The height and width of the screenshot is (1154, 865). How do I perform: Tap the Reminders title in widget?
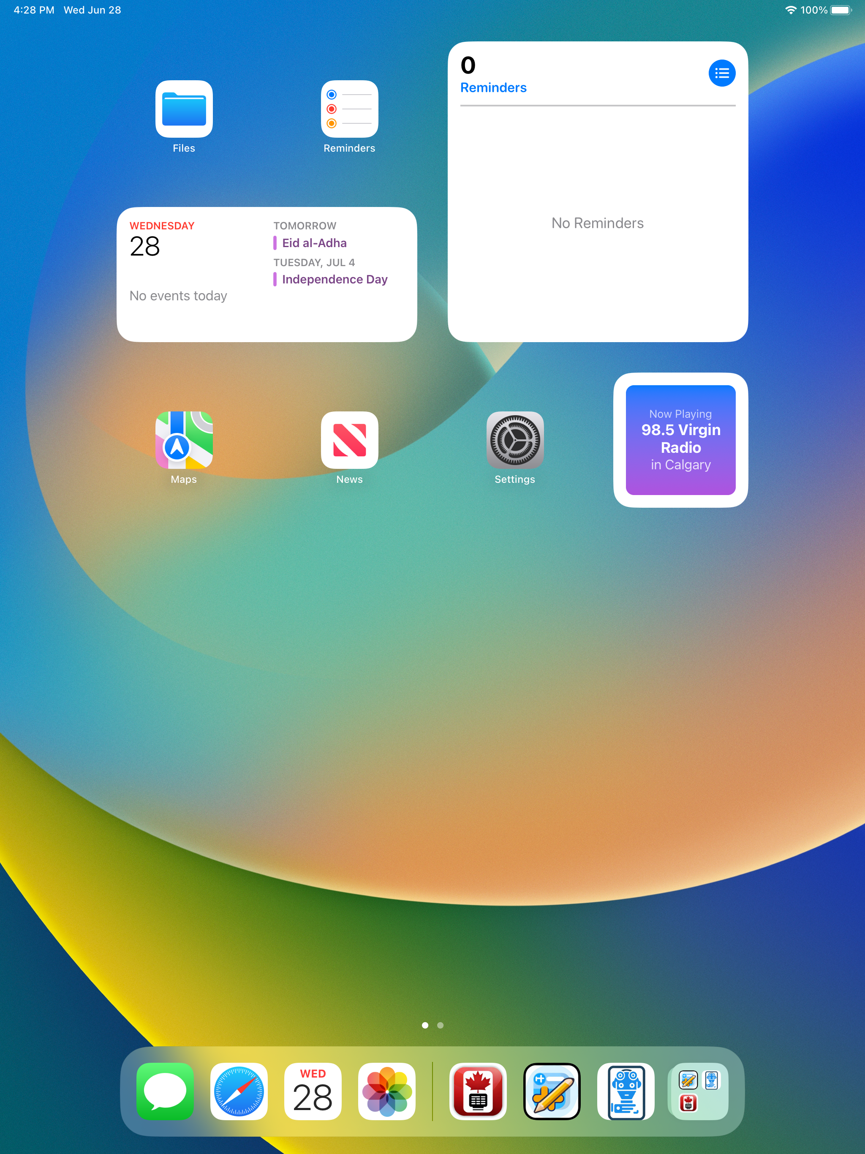493,87
